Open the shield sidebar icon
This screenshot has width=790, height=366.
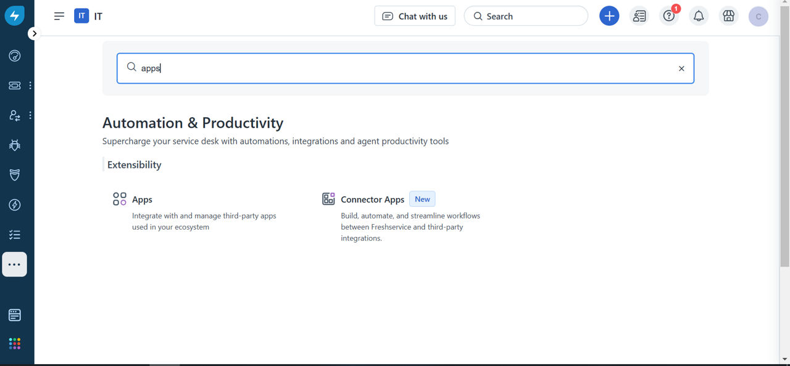(15, 175)
